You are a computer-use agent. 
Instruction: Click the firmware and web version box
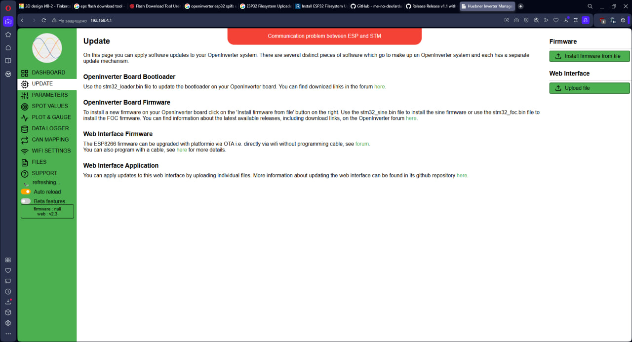47,212
